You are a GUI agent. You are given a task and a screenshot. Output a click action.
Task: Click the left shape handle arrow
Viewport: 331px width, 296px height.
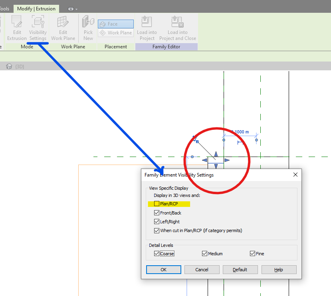click(204, 160)
